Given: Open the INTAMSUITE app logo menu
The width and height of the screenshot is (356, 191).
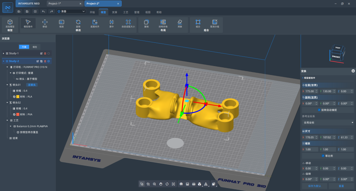Looking at the screenshot, I should 8,8.
